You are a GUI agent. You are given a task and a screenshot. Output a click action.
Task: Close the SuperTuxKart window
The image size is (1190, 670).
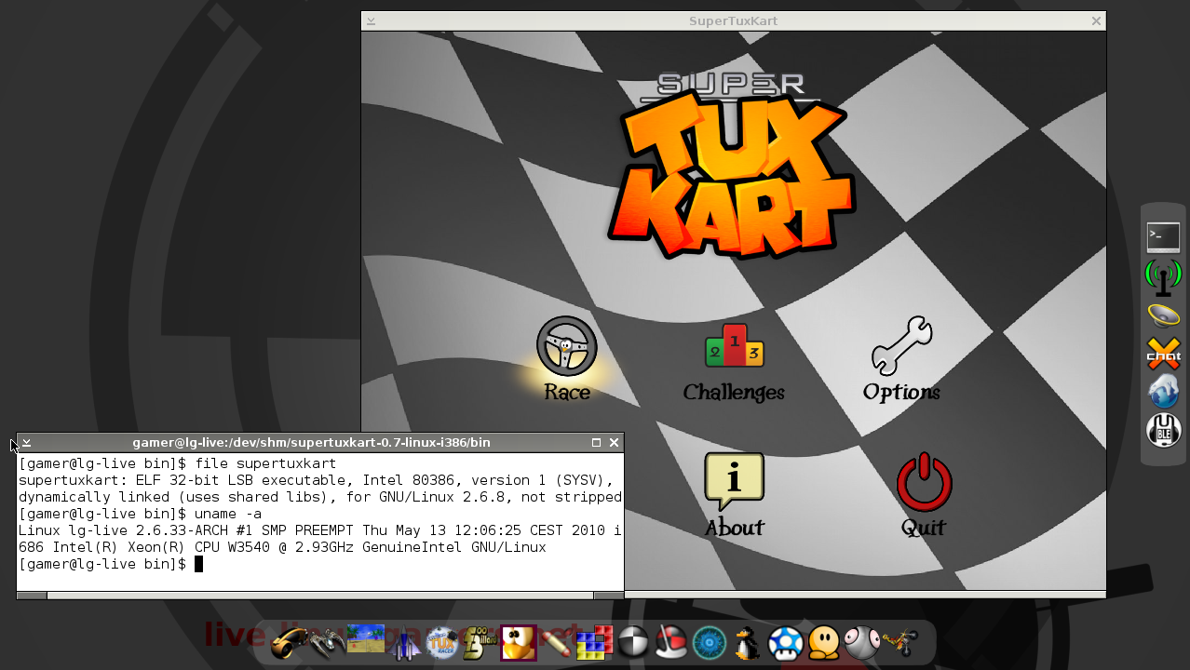1096,20
